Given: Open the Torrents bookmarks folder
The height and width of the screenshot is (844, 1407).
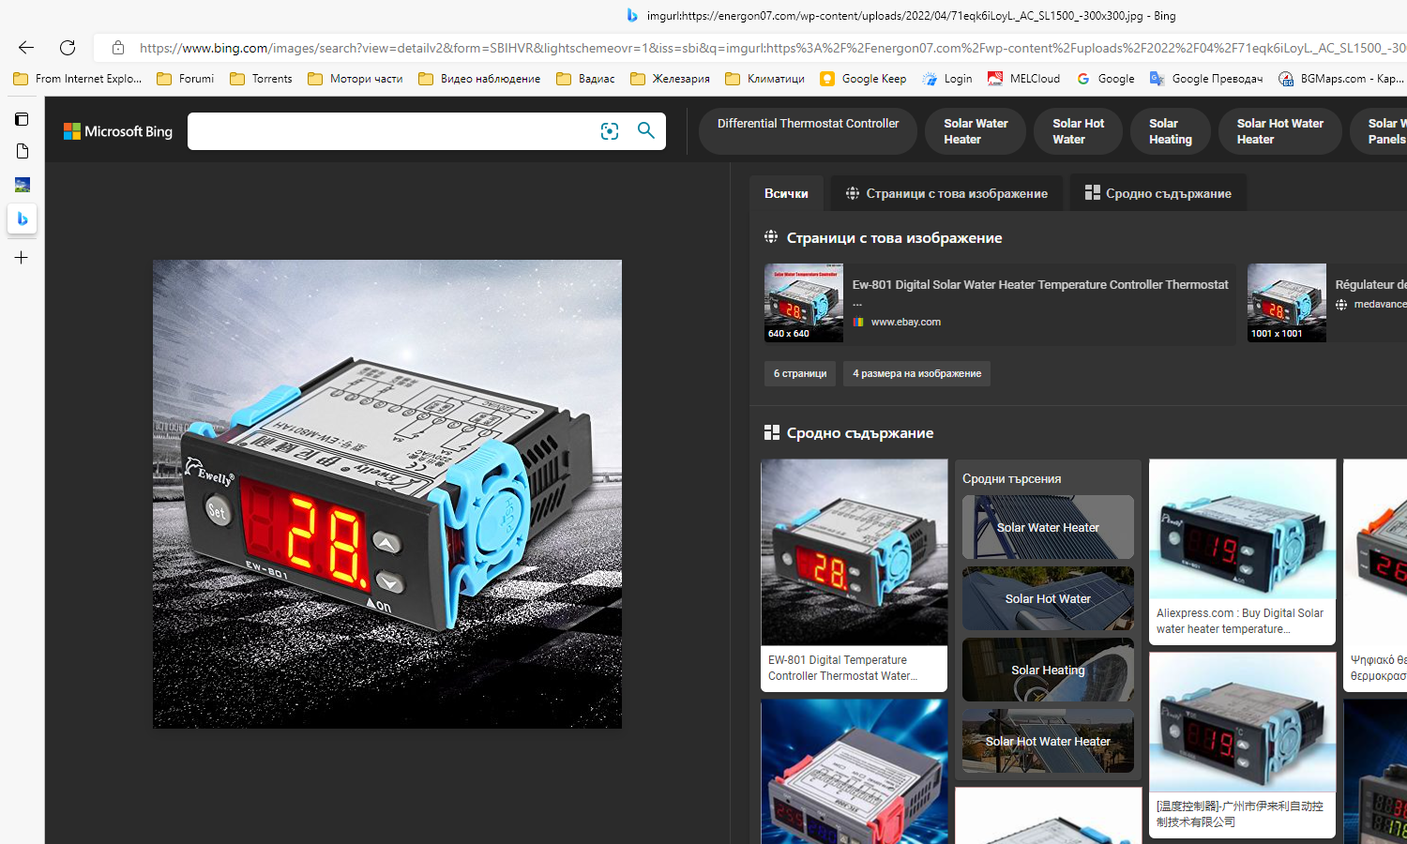Looking at the screenshot, I should (x=262, y=79).
